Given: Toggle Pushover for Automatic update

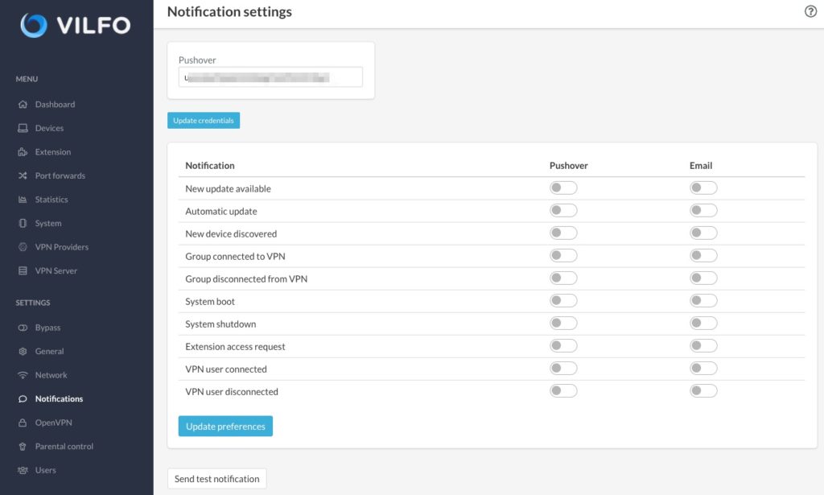Looking at the screenshot, I should coord(563,210).
